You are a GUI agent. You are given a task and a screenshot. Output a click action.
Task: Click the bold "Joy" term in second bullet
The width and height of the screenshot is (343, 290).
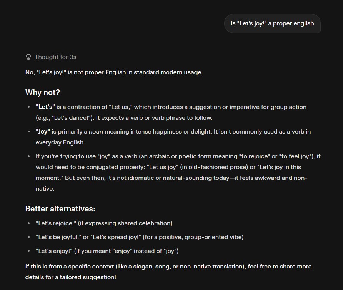click(x=43, y=132)
